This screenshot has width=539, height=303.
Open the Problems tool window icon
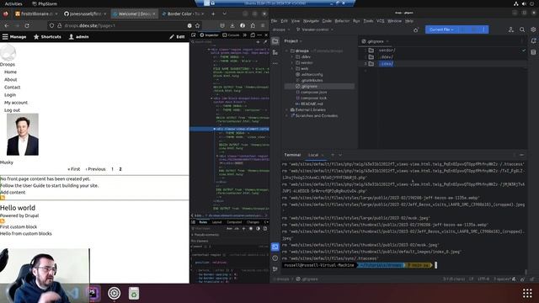[x=275, y=258]
